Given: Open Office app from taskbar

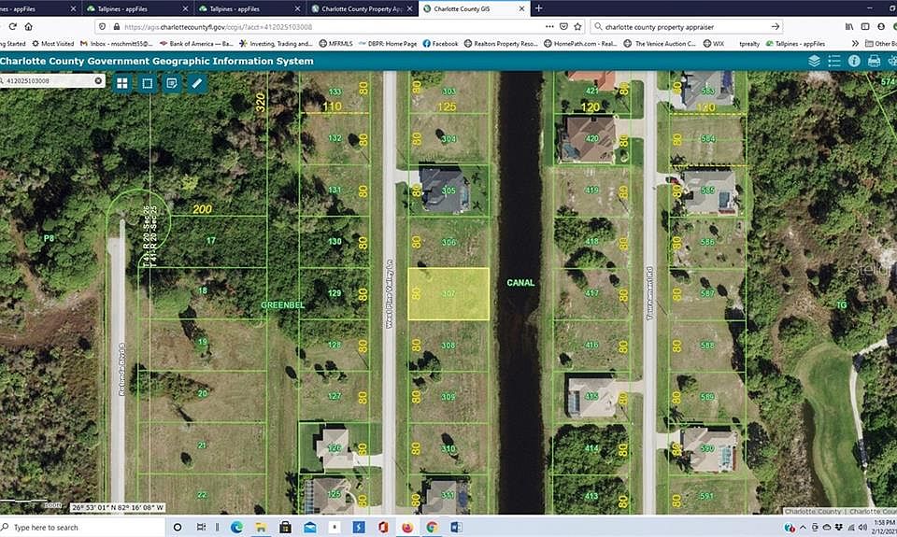Looking at the screenshot, I should pyautogui.click(x=383, y=528).
